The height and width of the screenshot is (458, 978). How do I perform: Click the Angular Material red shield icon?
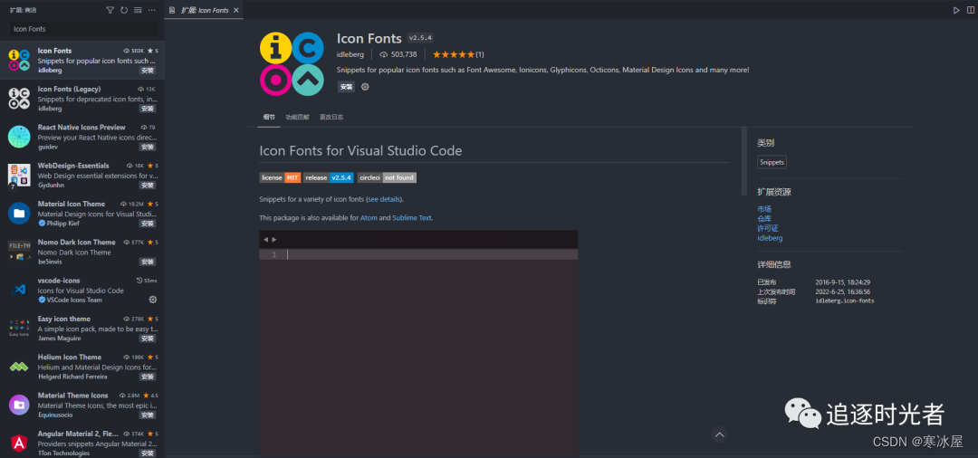tap(19, 443)
